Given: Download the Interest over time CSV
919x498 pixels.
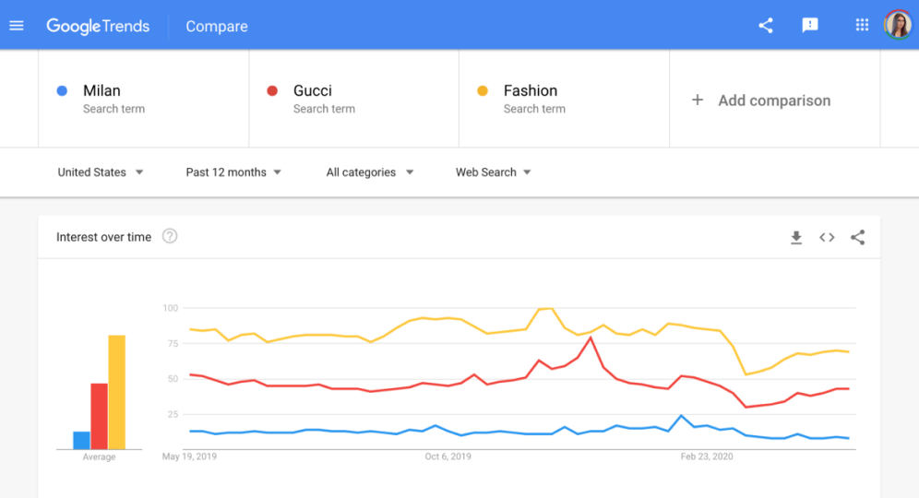Looking at the screenshot, I should 796,237.
